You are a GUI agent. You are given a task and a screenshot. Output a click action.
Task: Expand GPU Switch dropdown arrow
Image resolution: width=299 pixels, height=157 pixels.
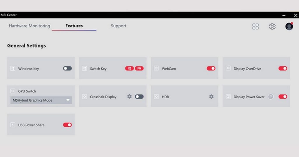pyautogui.click(x=68, y=100)
